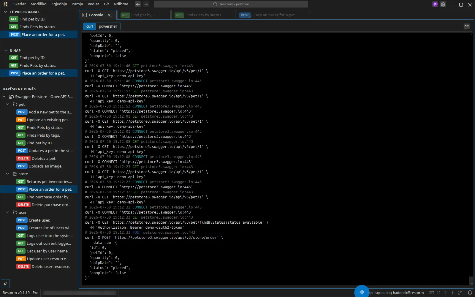Collapse the pet folder chevron
The height and width of the screenshot is (297, 475).
tap(7, 104)
